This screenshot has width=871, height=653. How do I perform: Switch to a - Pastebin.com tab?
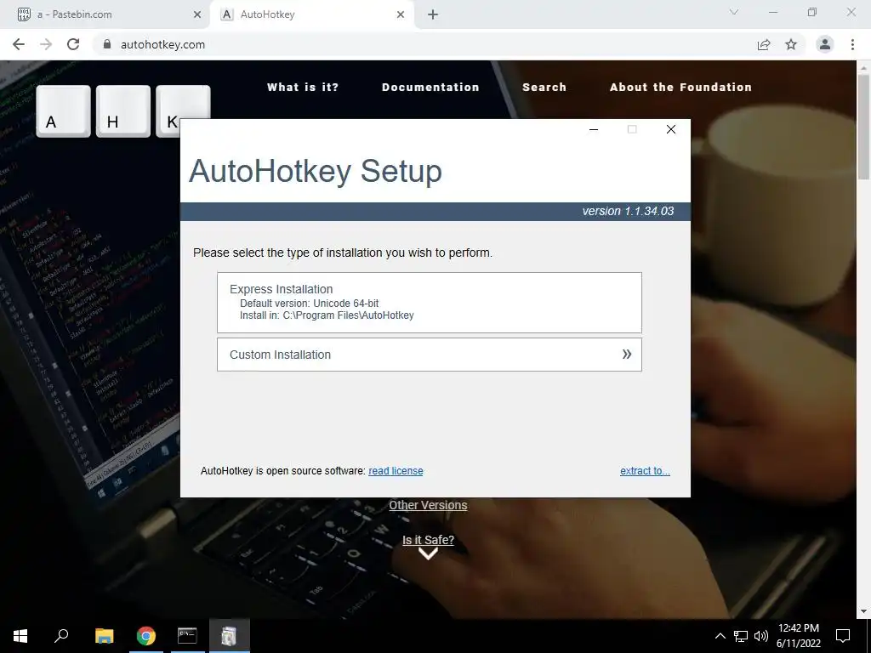click(105, 14)
